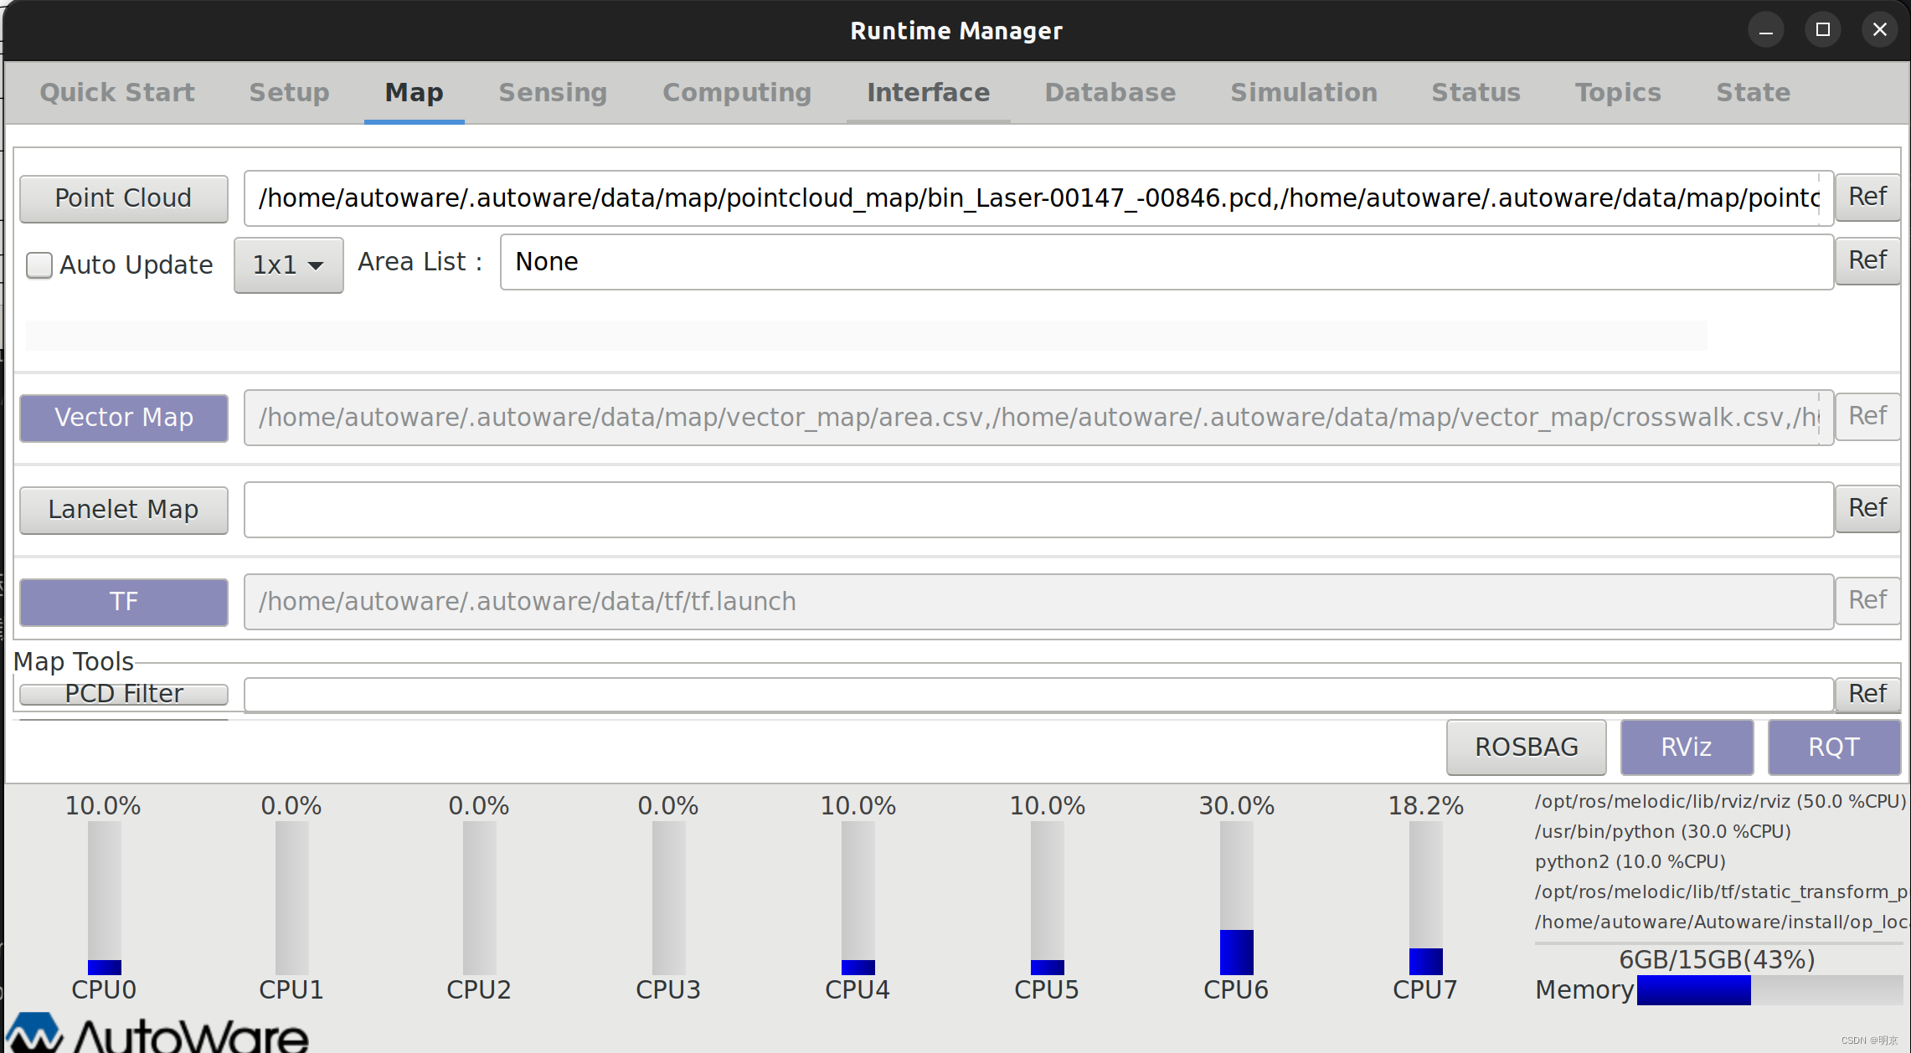Viewport: 1911px width, 1053px height.
Task: Click the PCD Filter tool icon
Action: pos(123,691)
